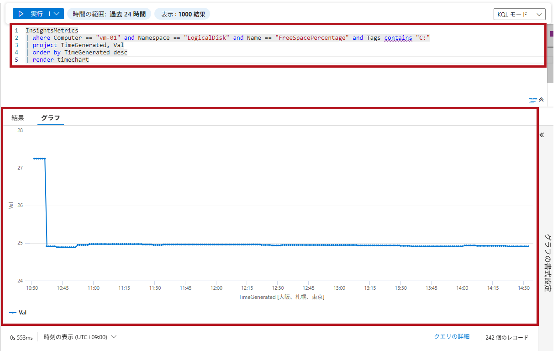Open the クエリの詳細 link
Screen dimensions: 558x351
(451, 337)
